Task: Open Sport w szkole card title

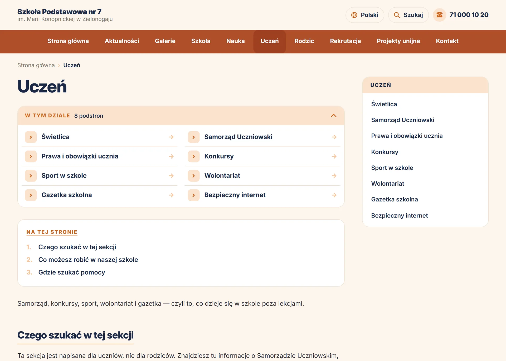Action: 64,176
